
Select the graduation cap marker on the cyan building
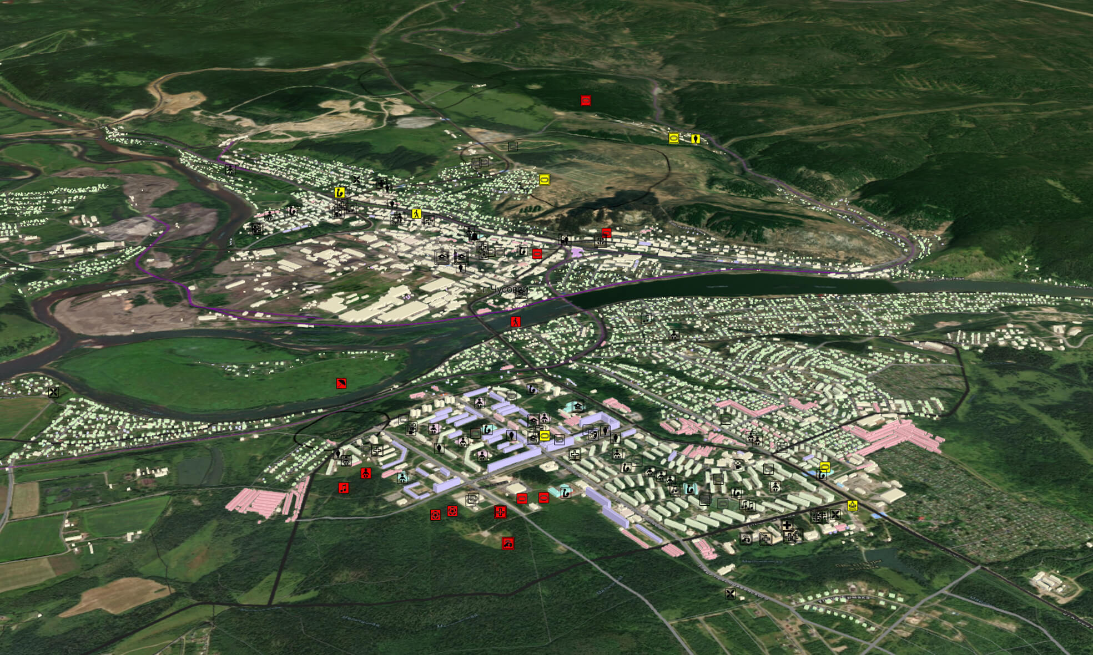click(x=577, y=407)
